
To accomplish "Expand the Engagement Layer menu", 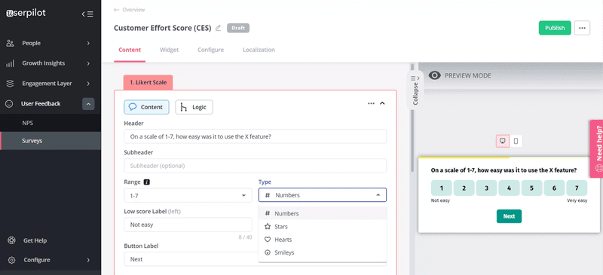I will tap(88, 84).
